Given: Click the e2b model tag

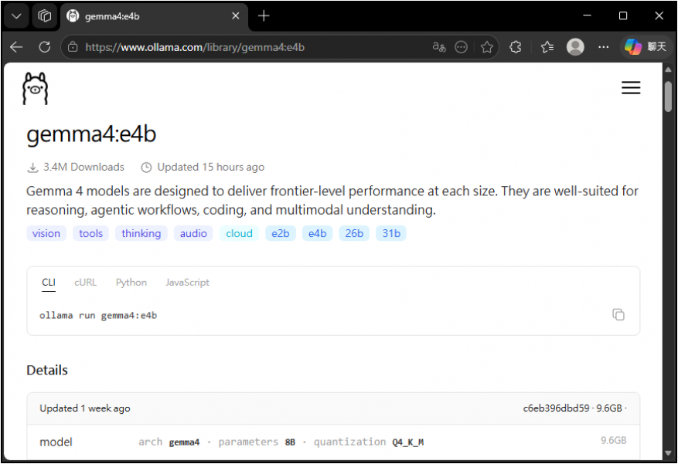Looking at the screenshot, I should 280,233.
